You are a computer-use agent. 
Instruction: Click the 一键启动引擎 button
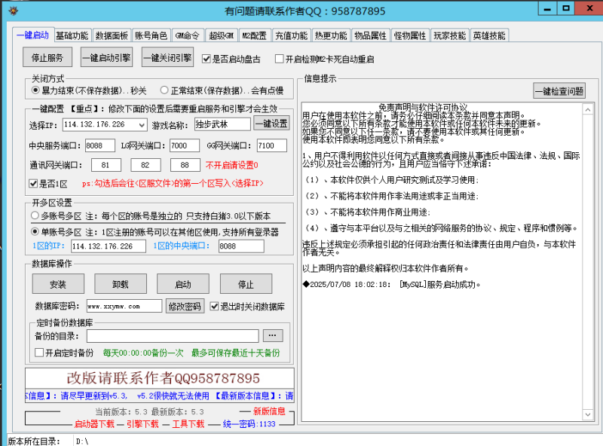pyautogui.click(x=106, y=57)
